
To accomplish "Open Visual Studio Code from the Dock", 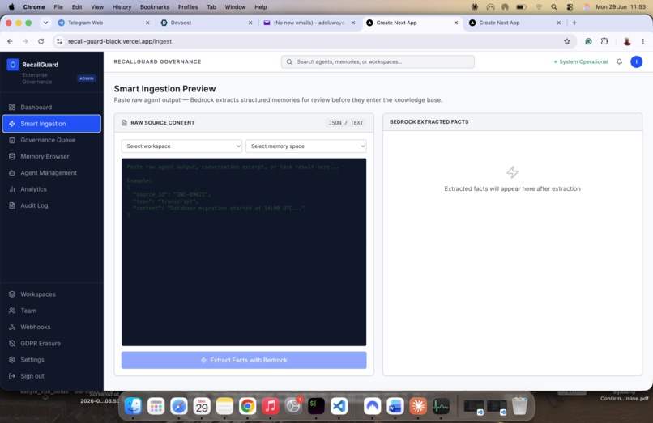I will pos(339,406).
